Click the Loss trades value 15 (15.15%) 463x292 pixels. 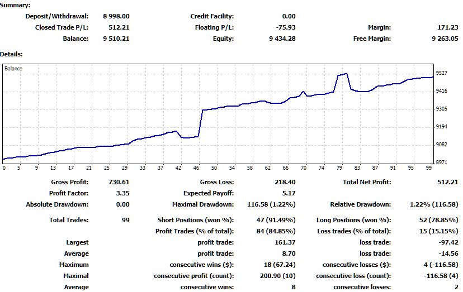tap(439, 231)
